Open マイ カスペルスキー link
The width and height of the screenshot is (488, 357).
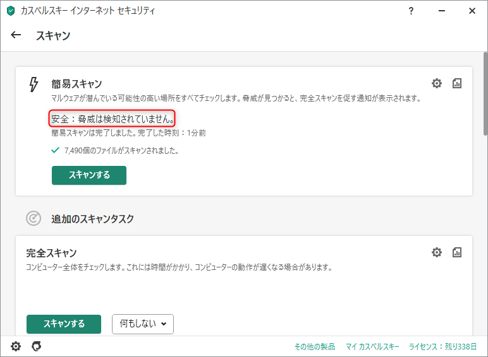[372, 346]
